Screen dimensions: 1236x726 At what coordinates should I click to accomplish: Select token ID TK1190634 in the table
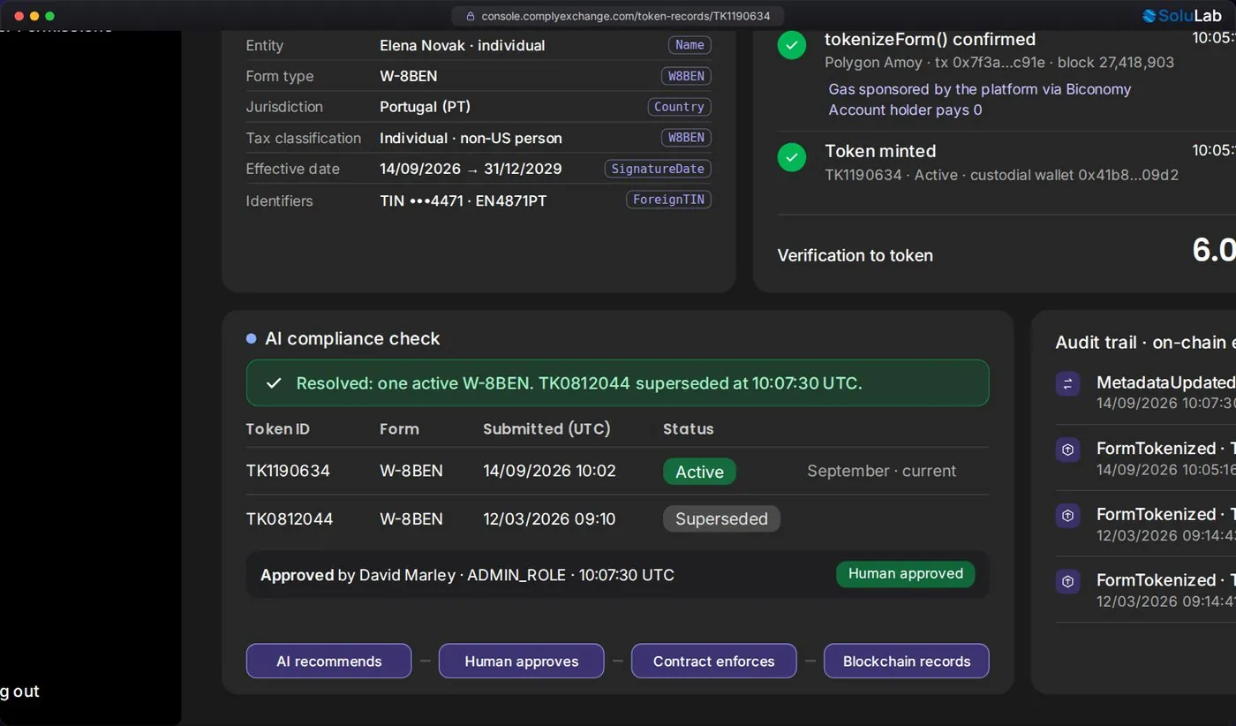(x=288, y=471)
